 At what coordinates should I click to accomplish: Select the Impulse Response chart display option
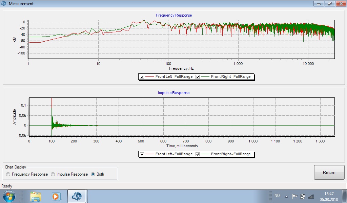tap(53, 174)
